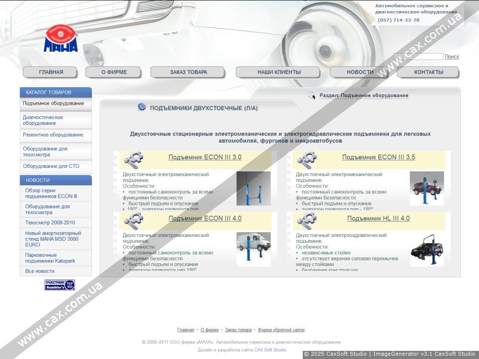Open the Главная navigation tab
This screenshot has width=479, height=359.
51,72
